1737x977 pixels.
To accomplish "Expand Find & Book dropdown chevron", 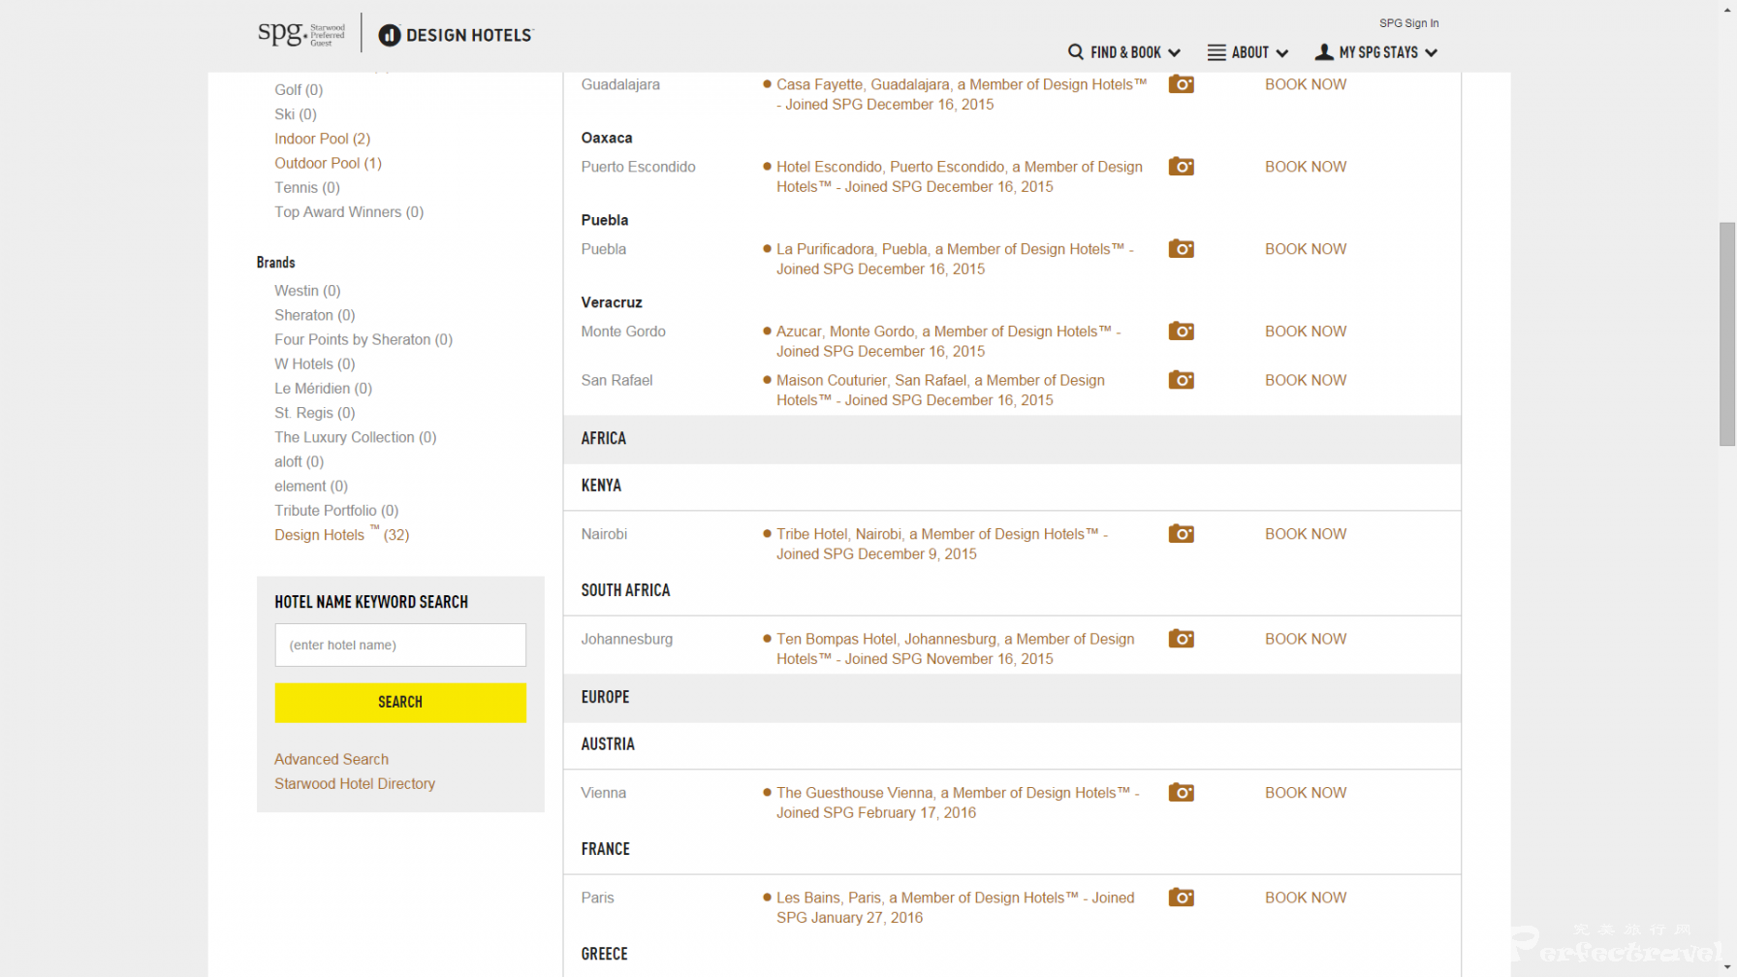I will pyautogui.click(x=1174, y=53).
